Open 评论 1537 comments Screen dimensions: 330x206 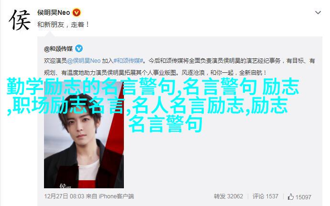pos(265,196)
